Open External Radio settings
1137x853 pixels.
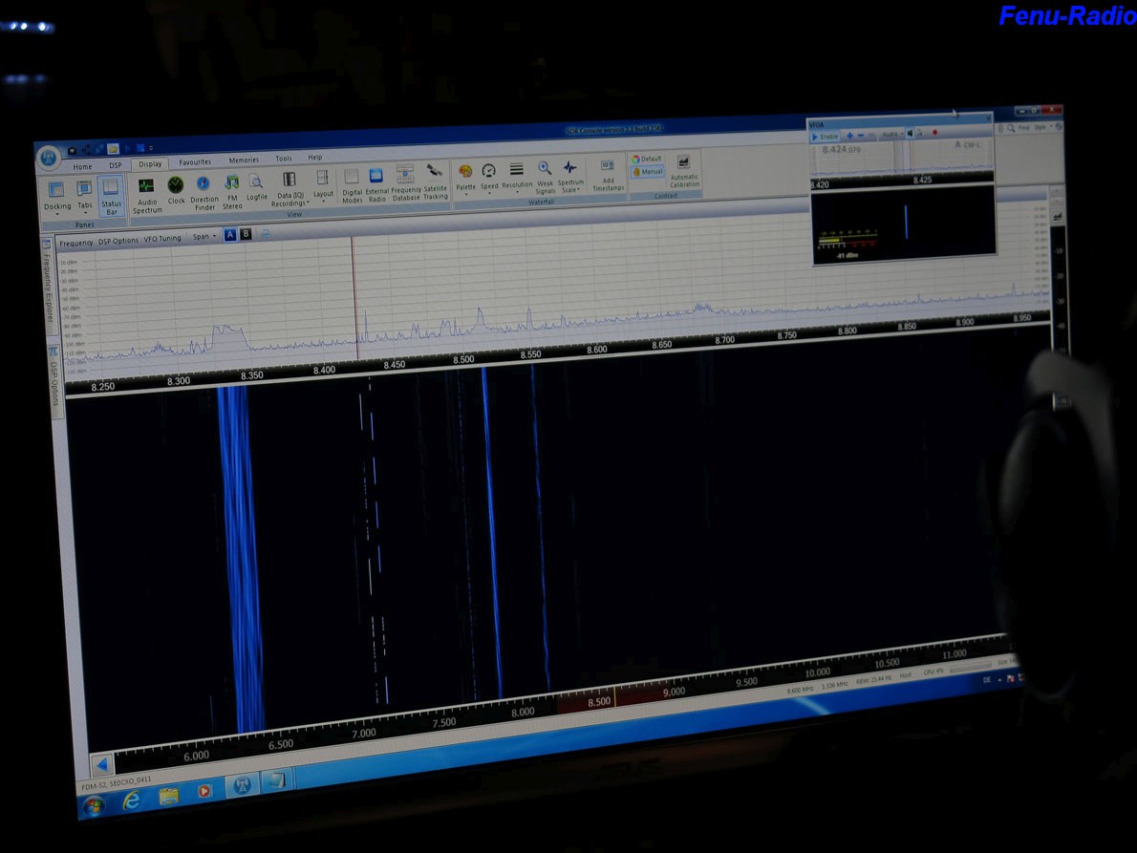(x=376, y=184)
